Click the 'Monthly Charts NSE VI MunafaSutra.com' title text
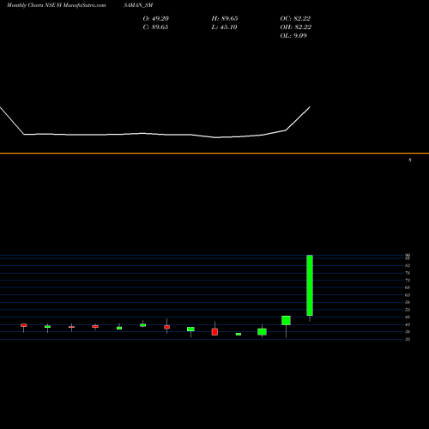429x429 pixels. (56, 5)
